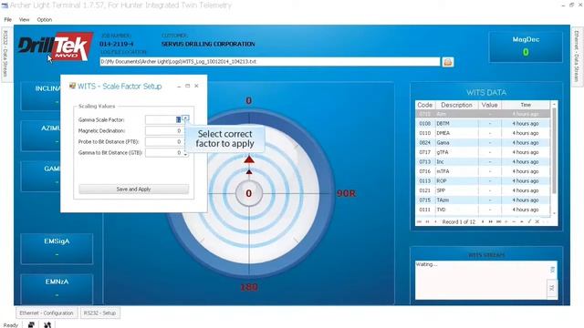Sort by the Description column header
This screenshot has height=328, width=584.
[x=456, y=105]
